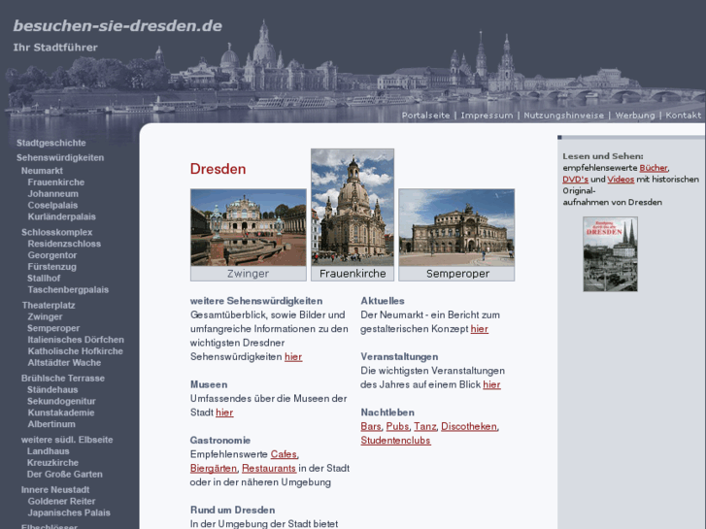706x529 pixels.
Task: Open Der Große Garten in sidebar
Action: pyautogui.click(x=65, y=474)
